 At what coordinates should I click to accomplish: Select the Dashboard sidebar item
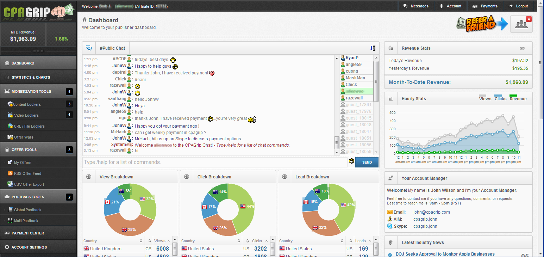click(x=38, y=63)
